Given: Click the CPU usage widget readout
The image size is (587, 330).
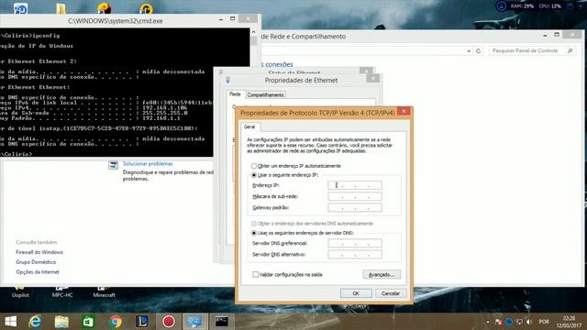Looking at the screenshot, I should click(x=550, y=6).
